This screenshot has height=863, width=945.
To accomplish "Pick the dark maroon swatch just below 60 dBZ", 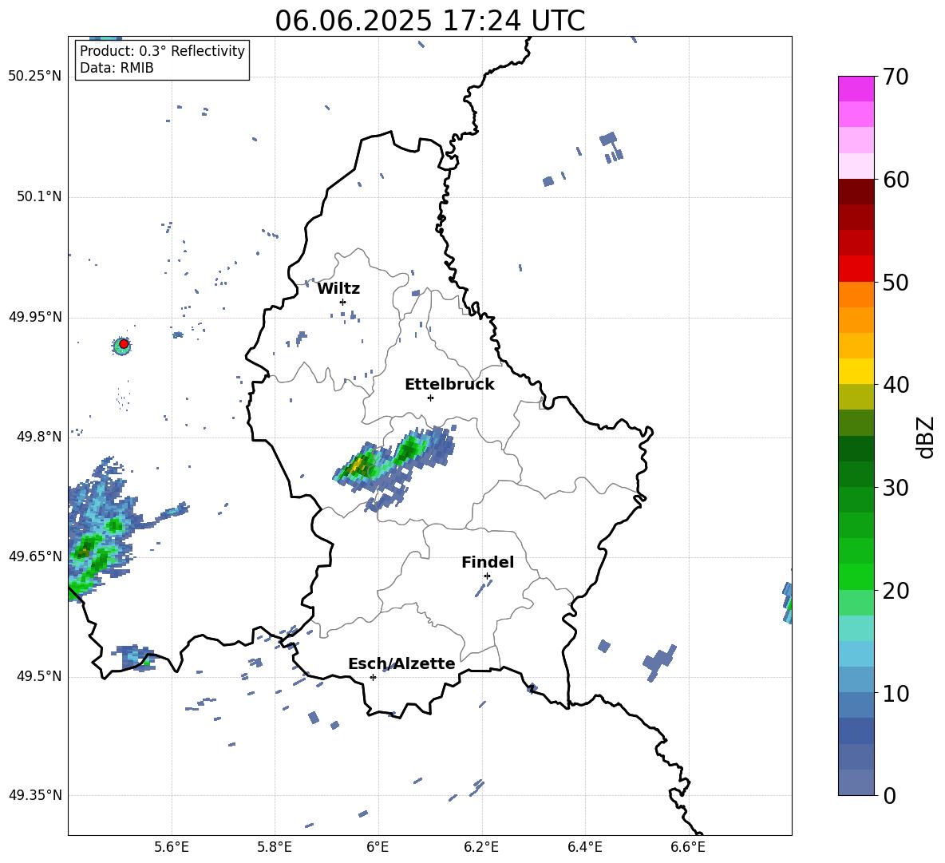I will [x=856, y=192].
